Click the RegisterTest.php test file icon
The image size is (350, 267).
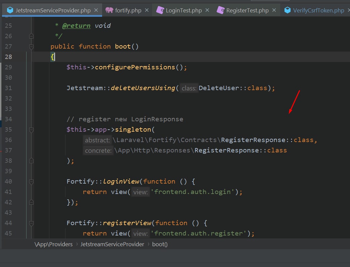tap(221, 10)
